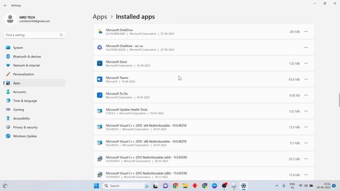Image resolution: width=340 pixels, height=191 pixels.
Task: Show hidden system tray icons
Action: click(276, 186)
